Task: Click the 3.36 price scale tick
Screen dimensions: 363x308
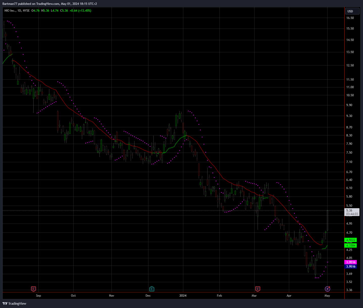Action: (349, 290)
